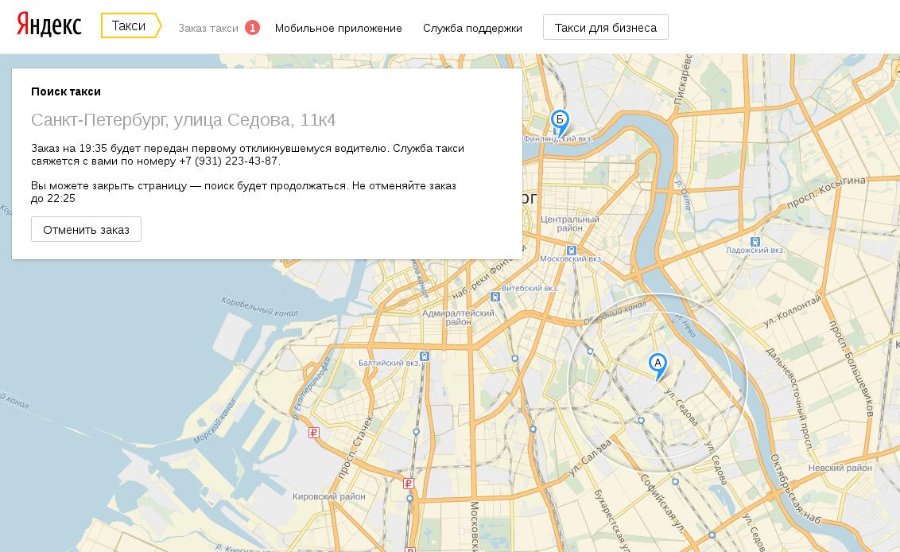
Task: Click the просп. Большевиков street label
Action: pyautogui.click(x=852, y=368)
